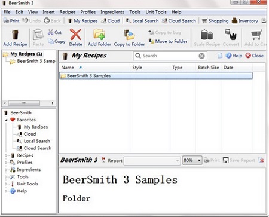Click the Add to Cart icon
This screenshot has height=217, width=269.
pyautogui.click(x=256, y=35)
